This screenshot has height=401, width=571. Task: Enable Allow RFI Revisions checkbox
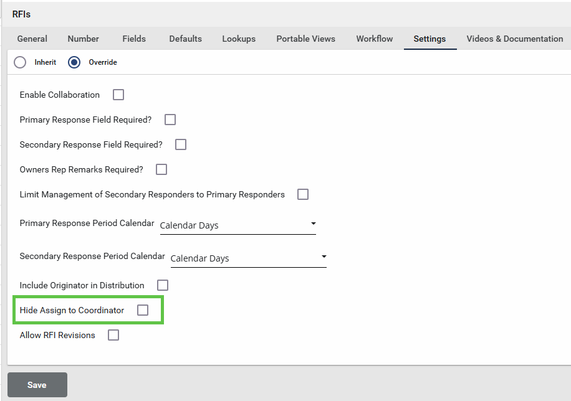click(x=113, y=335)
